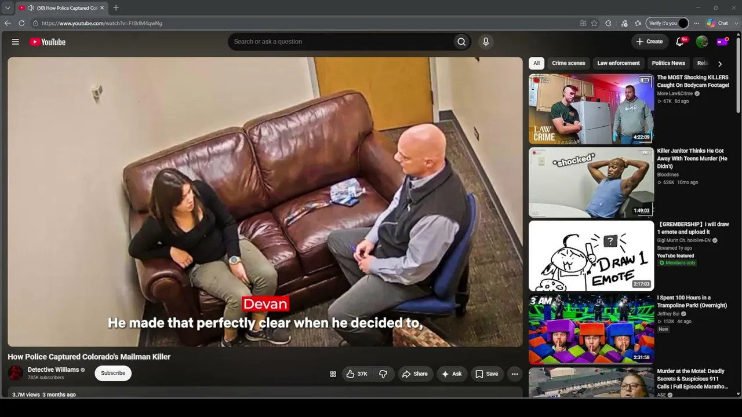Click the address bar URL
The width and height of the screenshot is (742, 417).
click(x=102, y=23)
